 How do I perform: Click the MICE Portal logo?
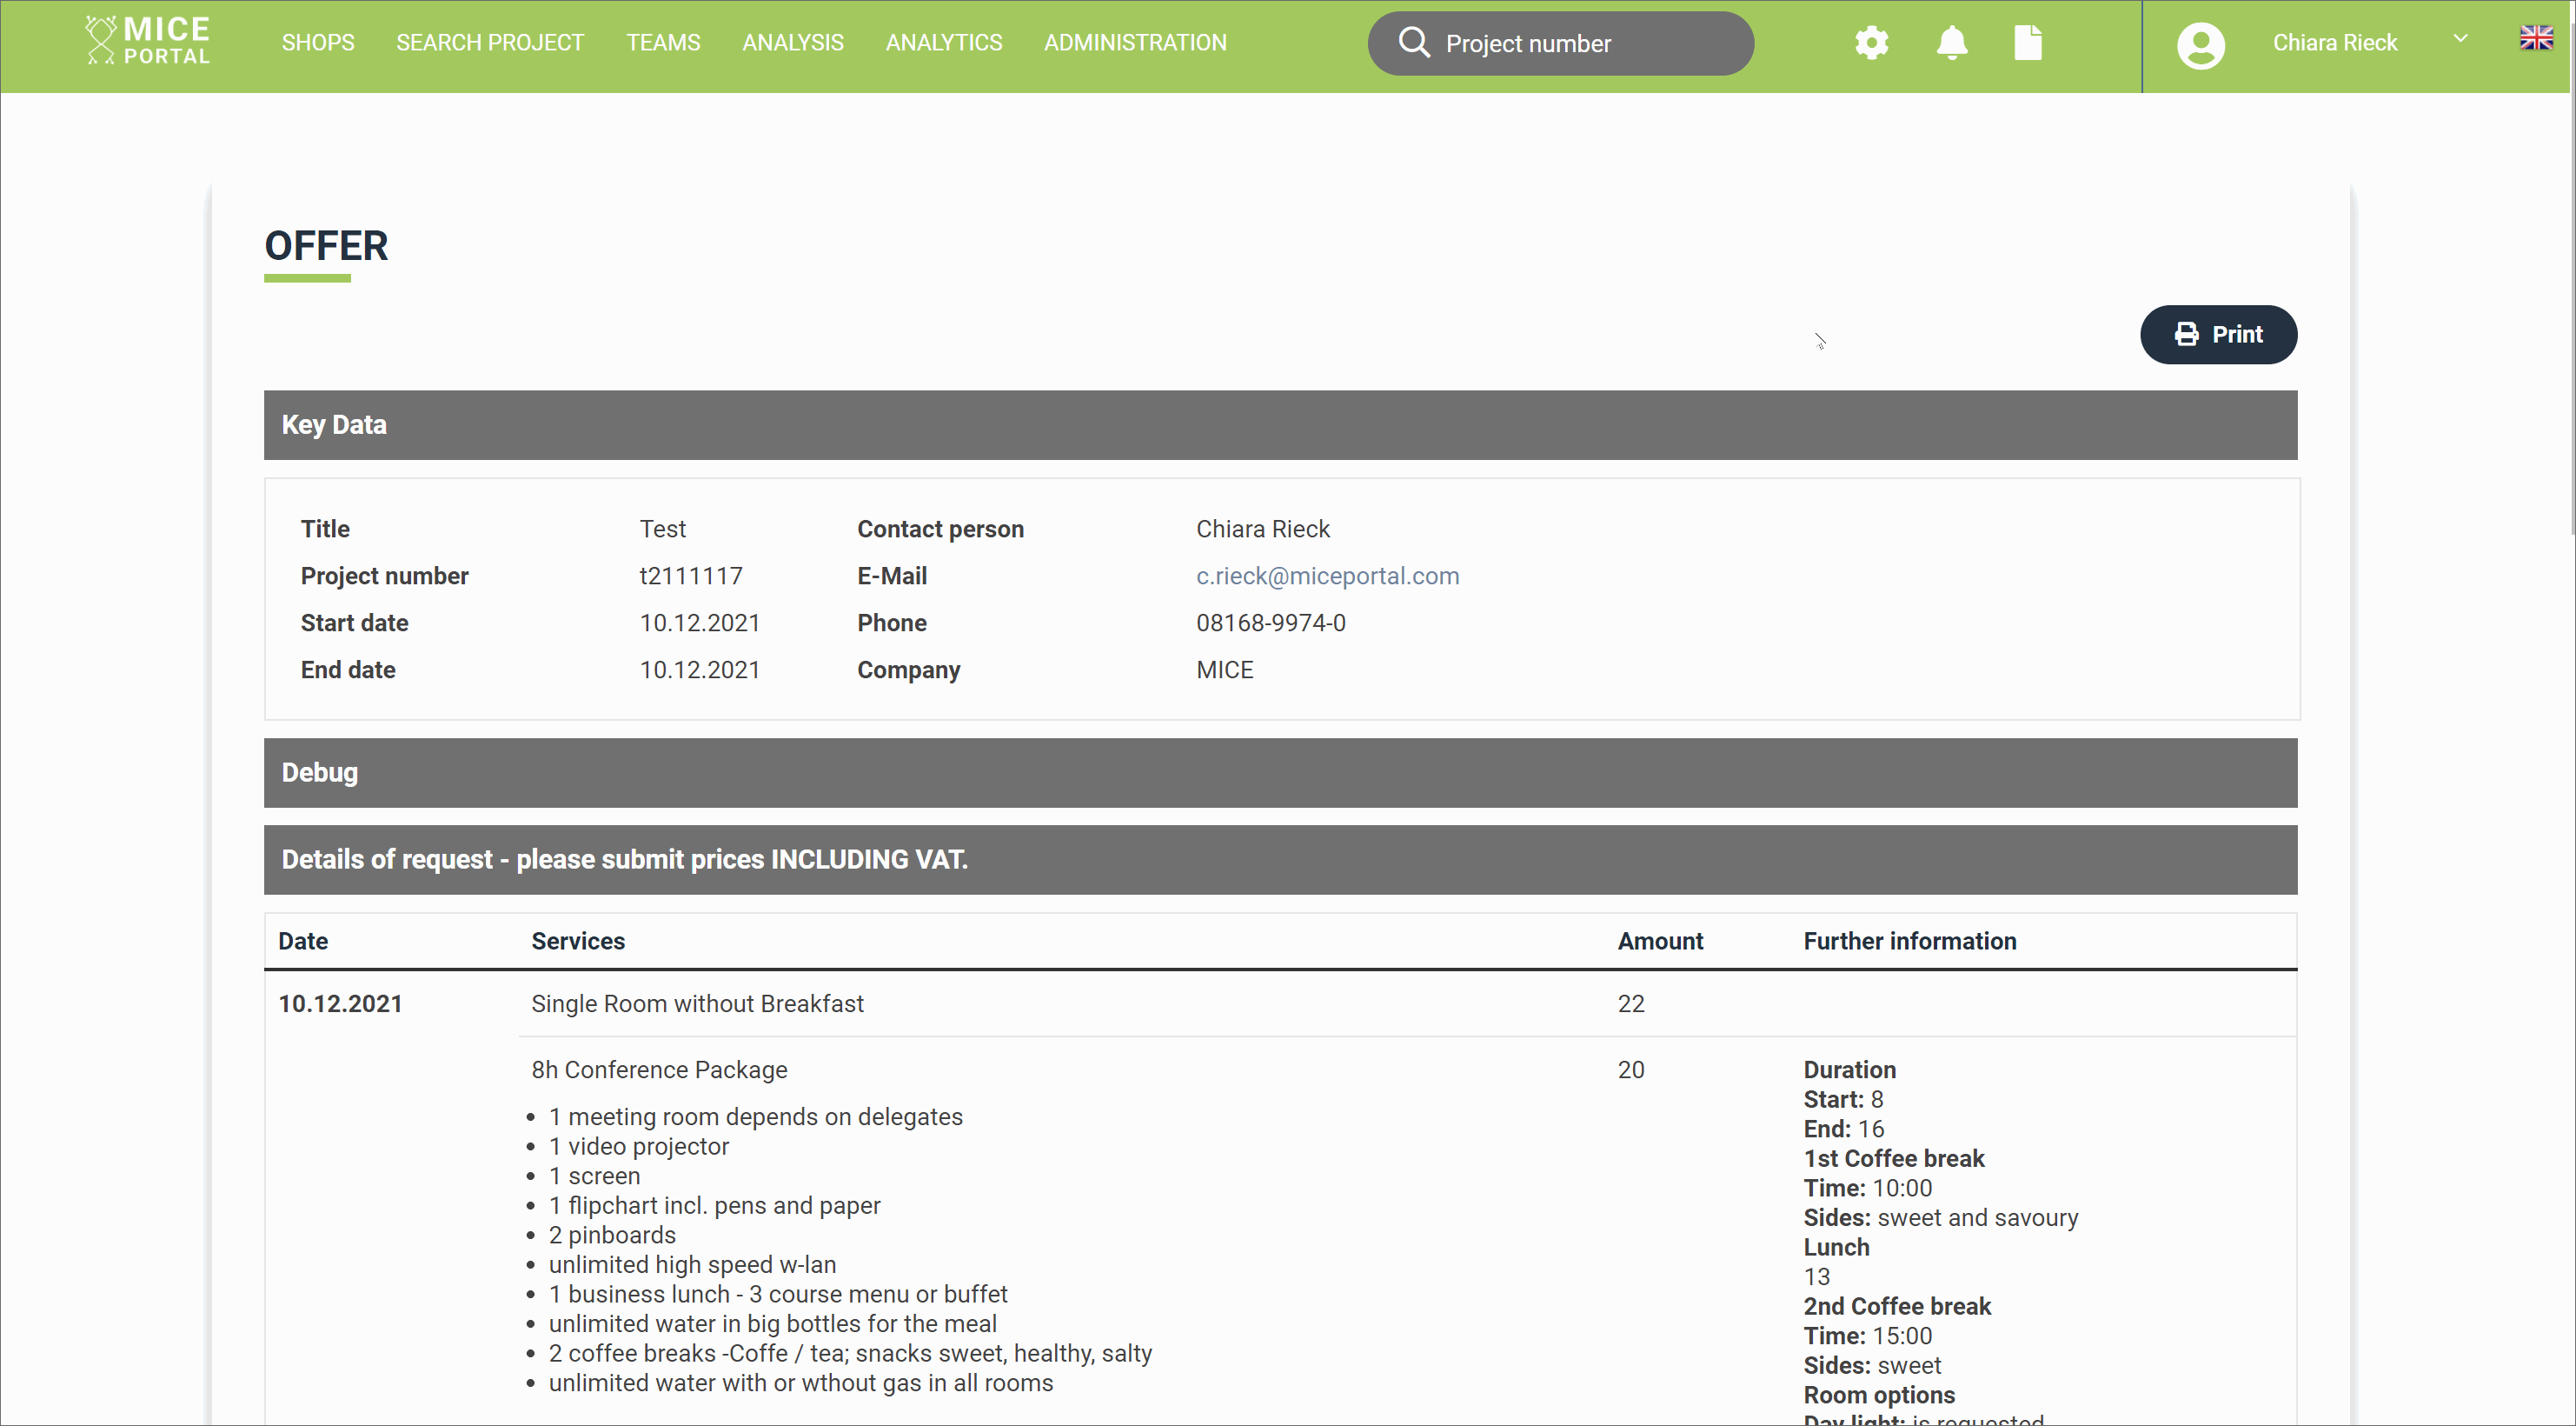[146, 40]
